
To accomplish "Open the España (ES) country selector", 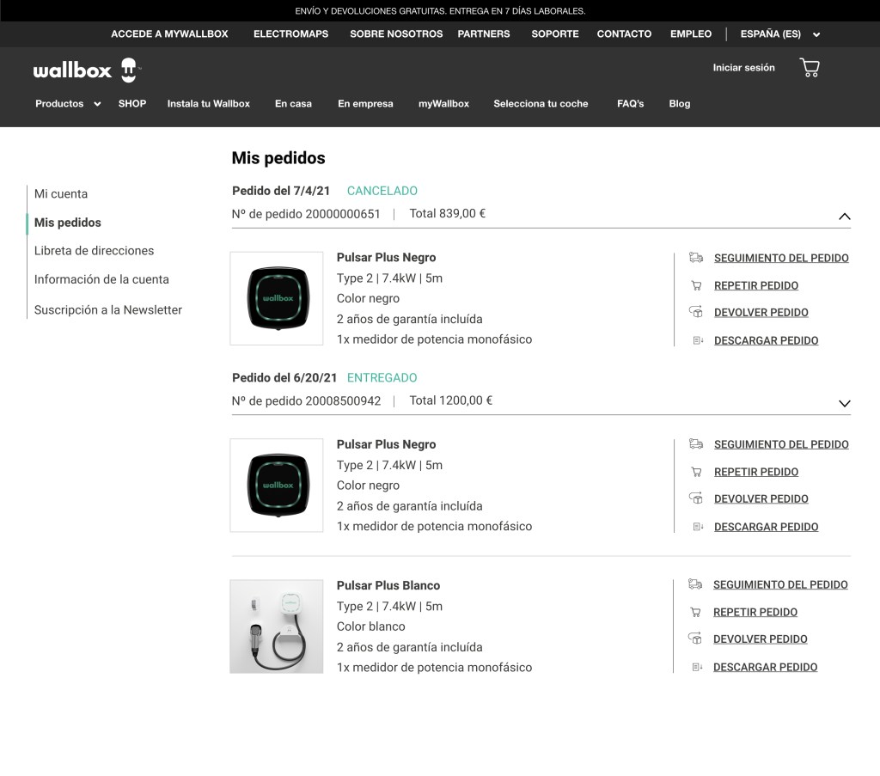I will pyautogui.click(x=779, y=34).
